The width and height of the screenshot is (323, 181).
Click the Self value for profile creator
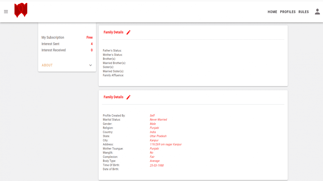pyautogui.click(x=152, y=116)
